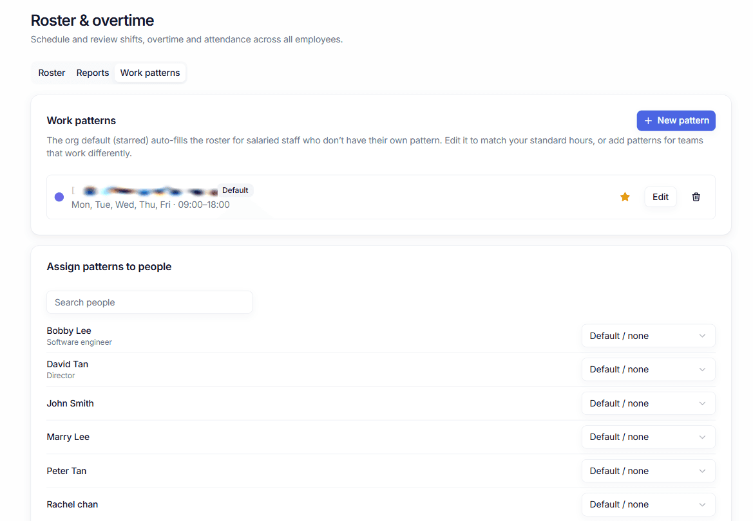This screenshot has width=753, height=521.
Task: Click the name David Tan
Action: (x=67, y=364)
